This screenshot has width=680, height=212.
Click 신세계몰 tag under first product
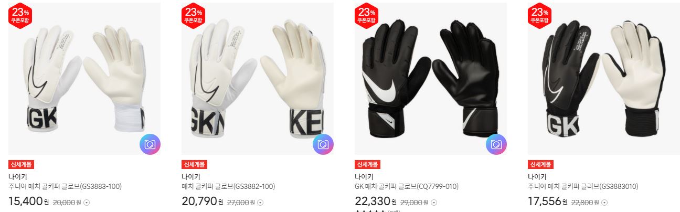coord(21,164)
